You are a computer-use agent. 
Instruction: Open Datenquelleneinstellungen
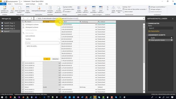pyautogui.click(x=38, y=9)
